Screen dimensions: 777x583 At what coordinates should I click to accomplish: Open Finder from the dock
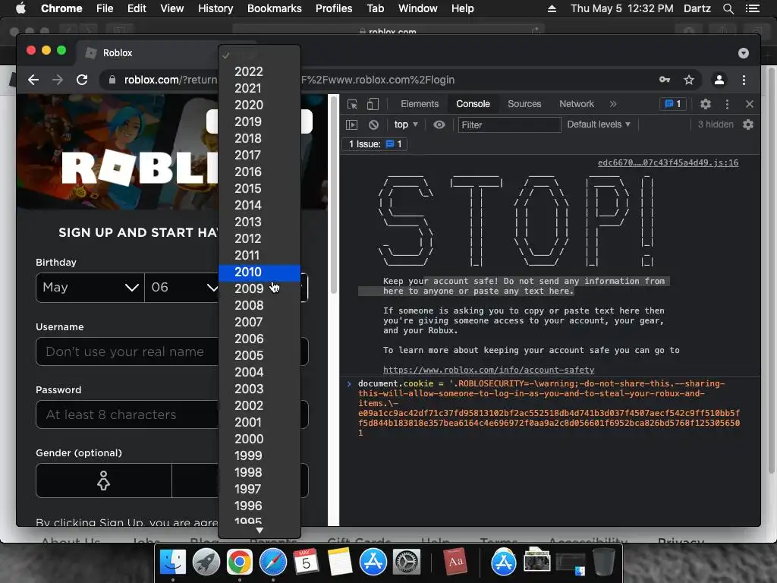click(x=173, y=563)
